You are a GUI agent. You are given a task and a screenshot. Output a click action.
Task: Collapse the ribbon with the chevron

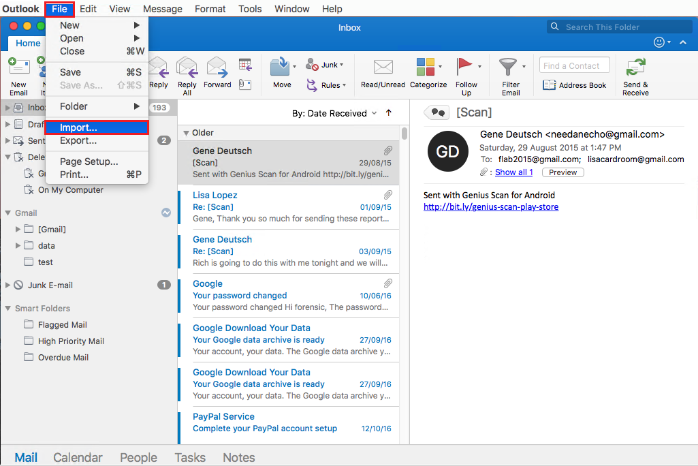coord(683,42)
